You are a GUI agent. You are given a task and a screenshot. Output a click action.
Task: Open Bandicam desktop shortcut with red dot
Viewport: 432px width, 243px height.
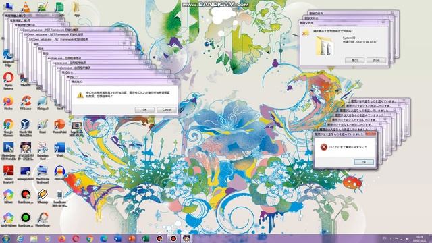[26, 196]
